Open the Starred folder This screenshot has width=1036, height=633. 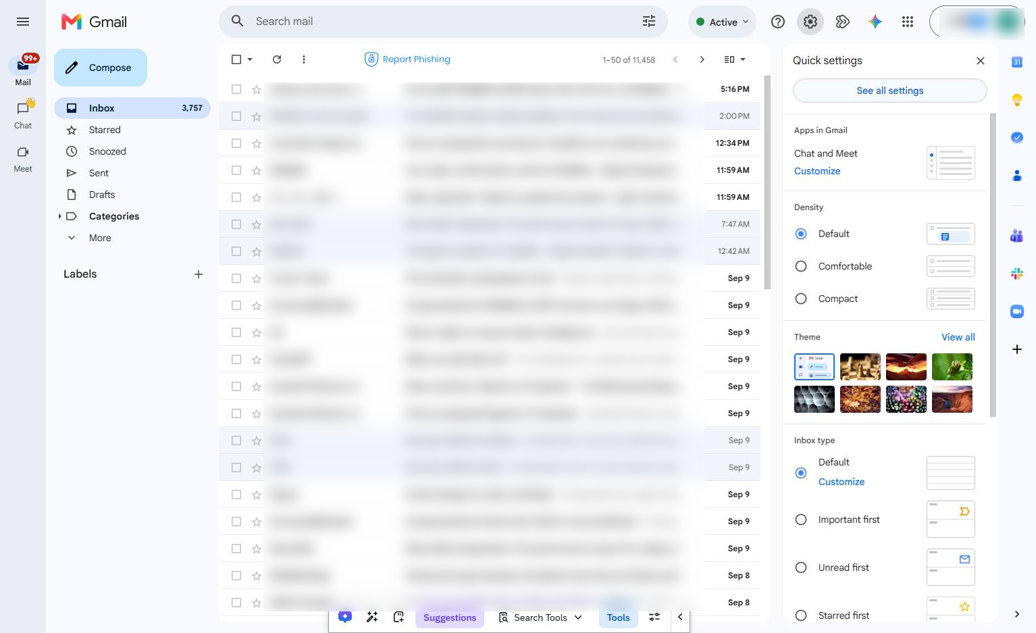[x=105, y=130]
